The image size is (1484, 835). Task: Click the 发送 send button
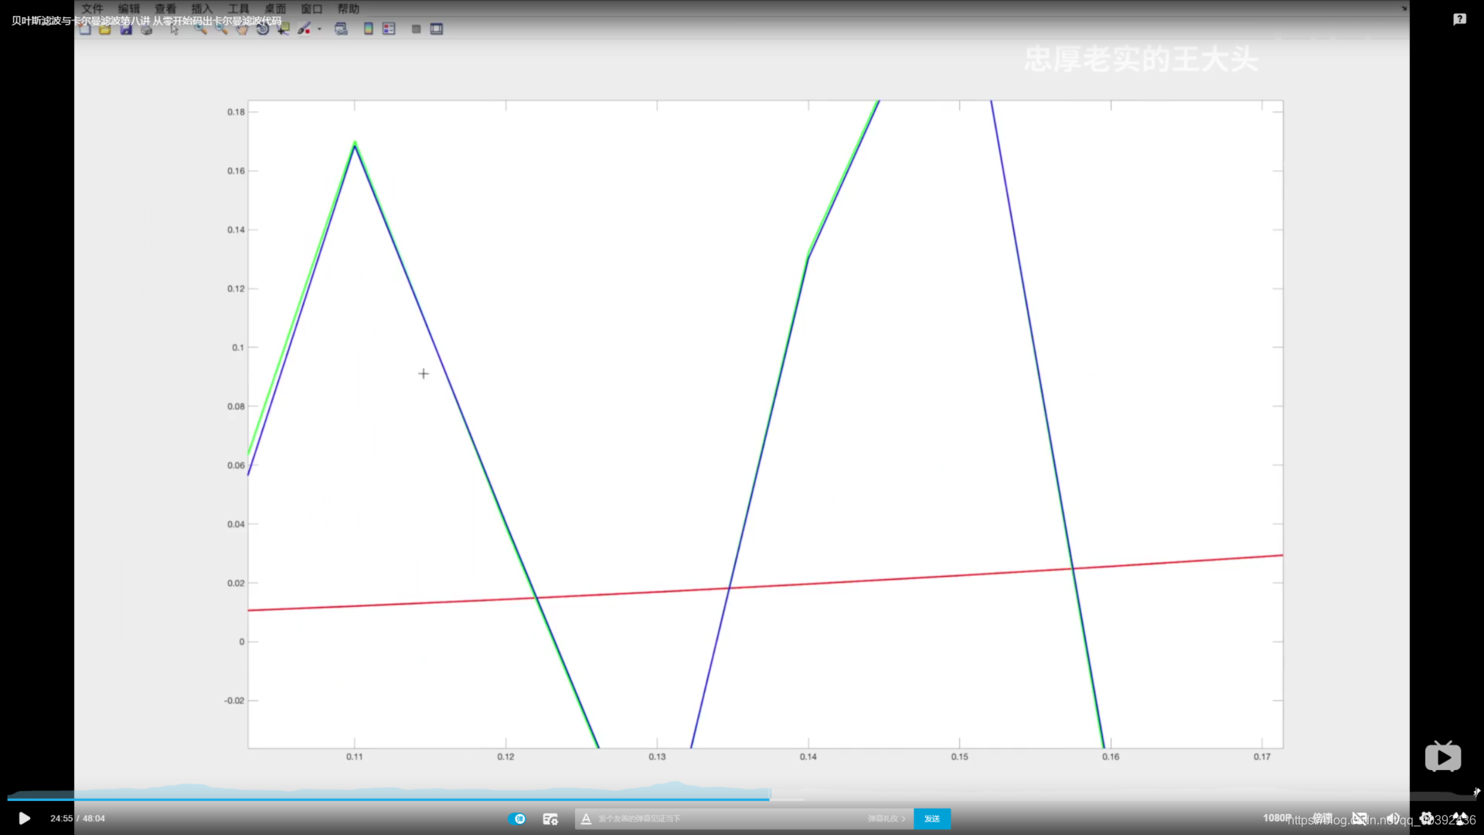click(x=932, y=819)
